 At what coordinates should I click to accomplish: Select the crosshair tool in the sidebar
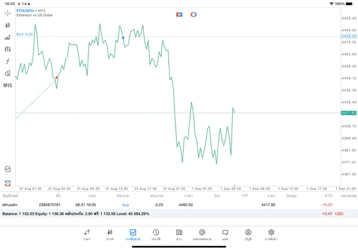[8, 13]
